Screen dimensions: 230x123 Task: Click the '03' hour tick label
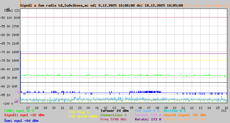114,108
